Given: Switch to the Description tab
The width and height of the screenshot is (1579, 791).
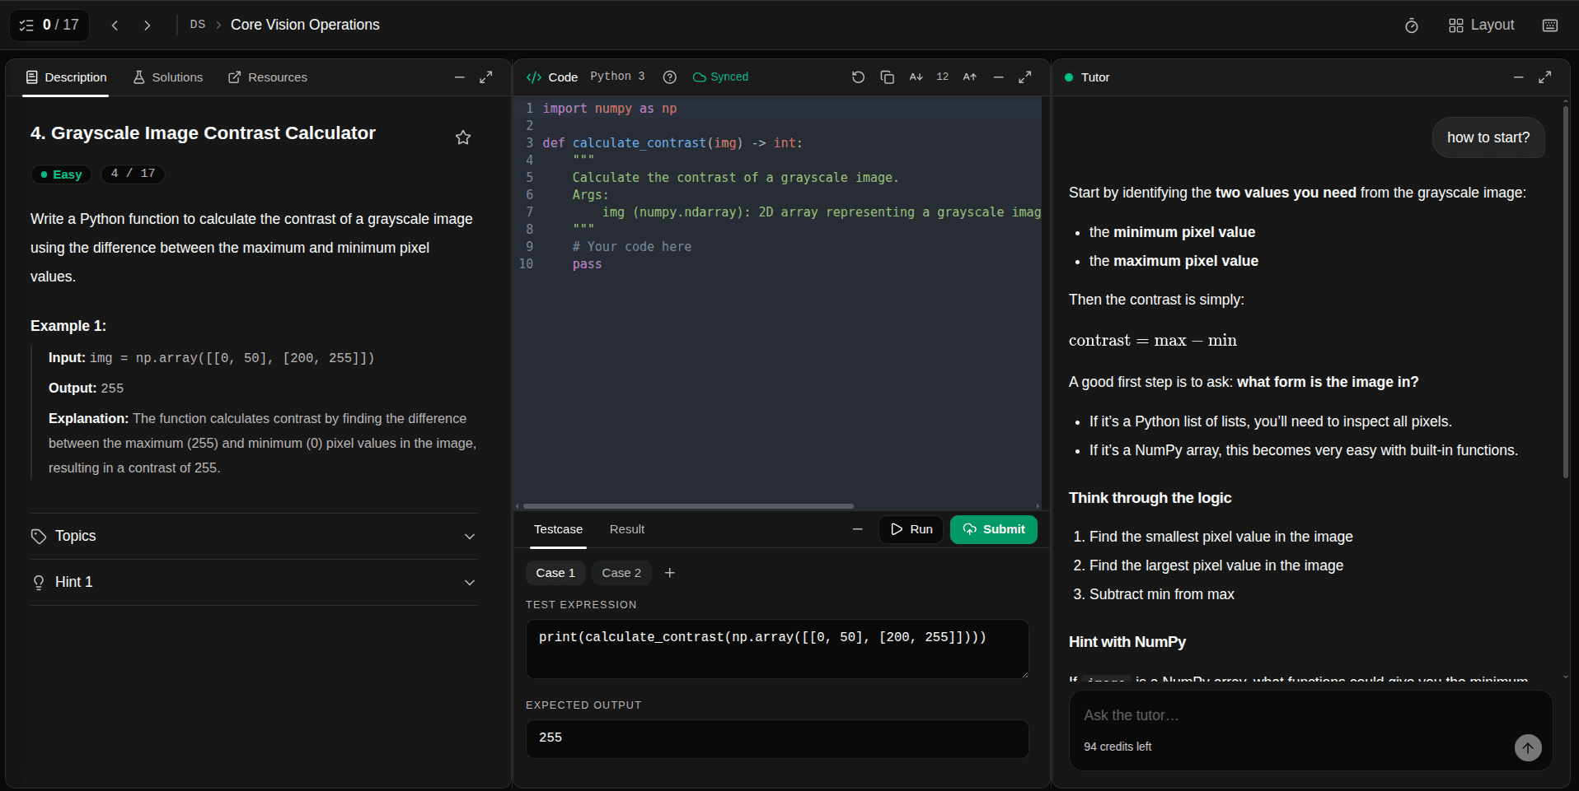Looking at the screenshot, I should pos(66,77).
